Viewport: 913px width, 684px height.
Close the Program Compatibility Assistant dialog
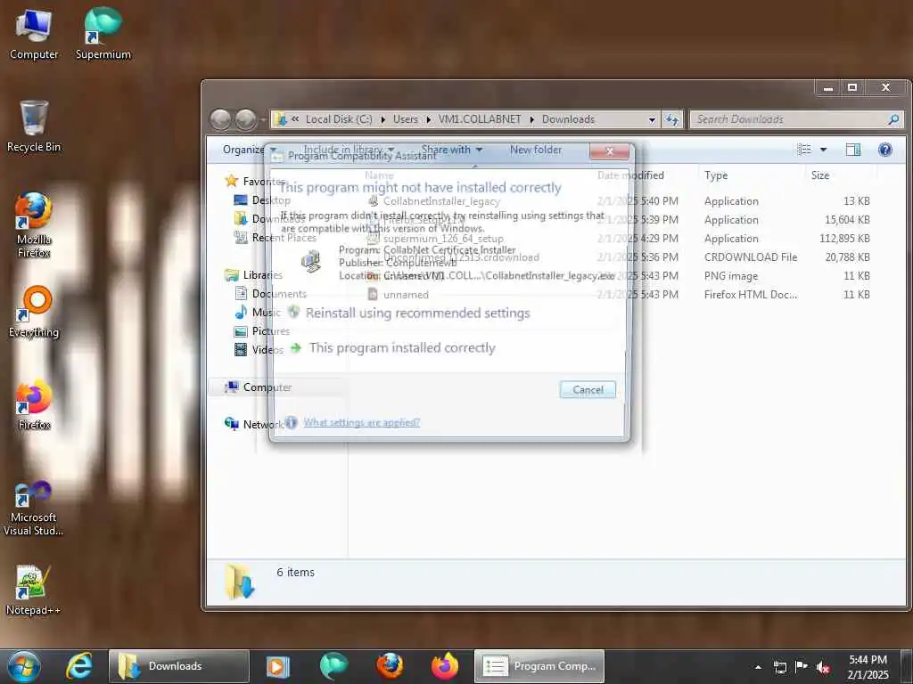(x=610, y=151)
